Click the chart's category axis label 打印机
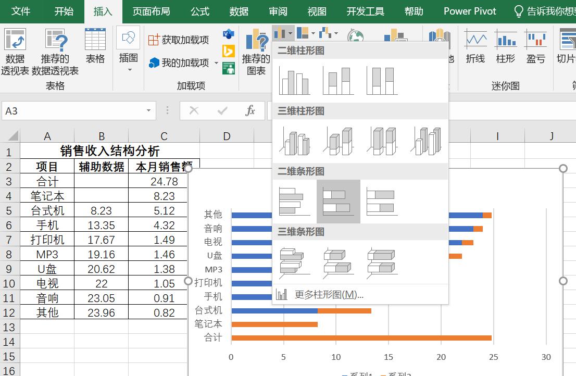 tap(208, 283)
